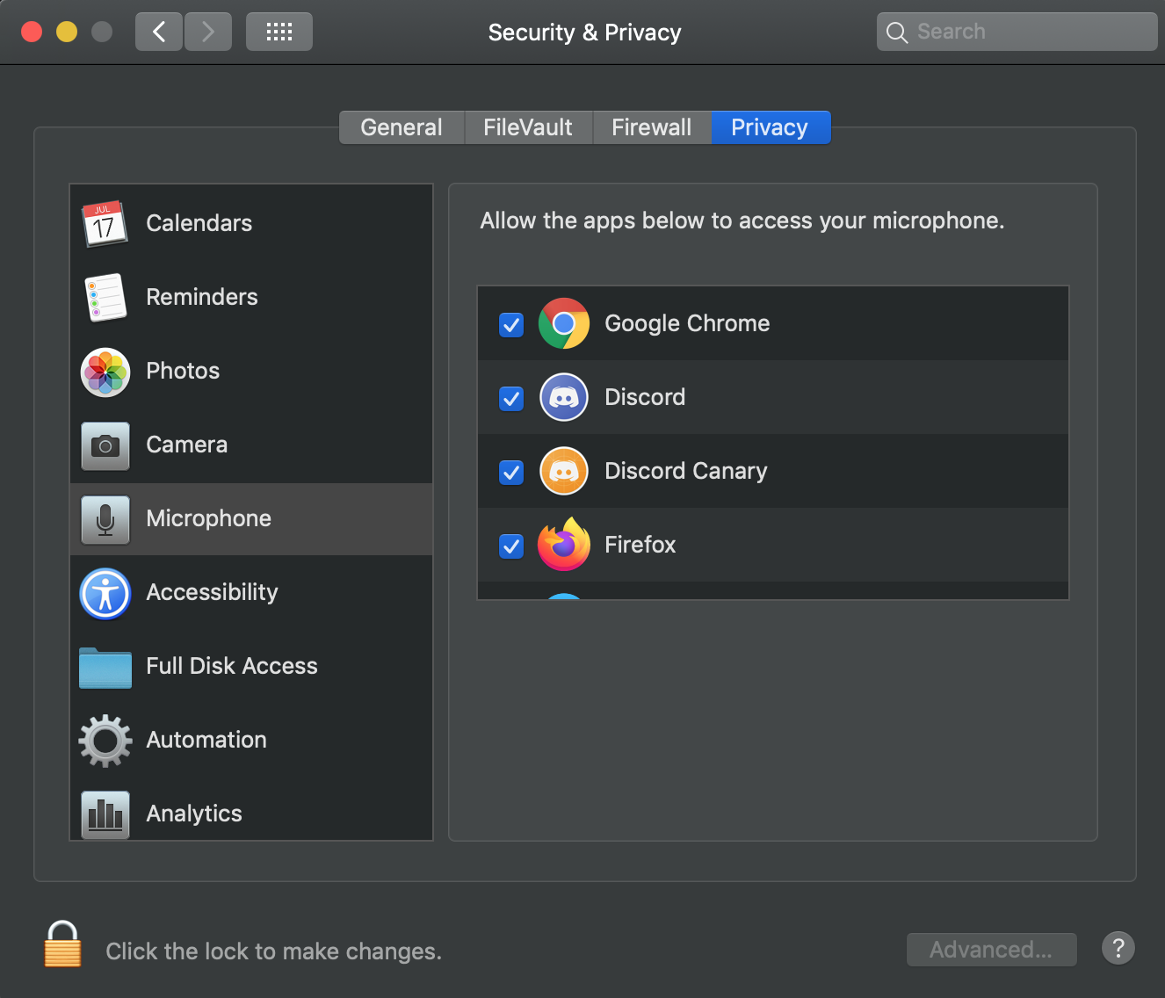Switch to the Firewall tab
This screenshot has height=998, width=1165.
(x=652, y=127)
